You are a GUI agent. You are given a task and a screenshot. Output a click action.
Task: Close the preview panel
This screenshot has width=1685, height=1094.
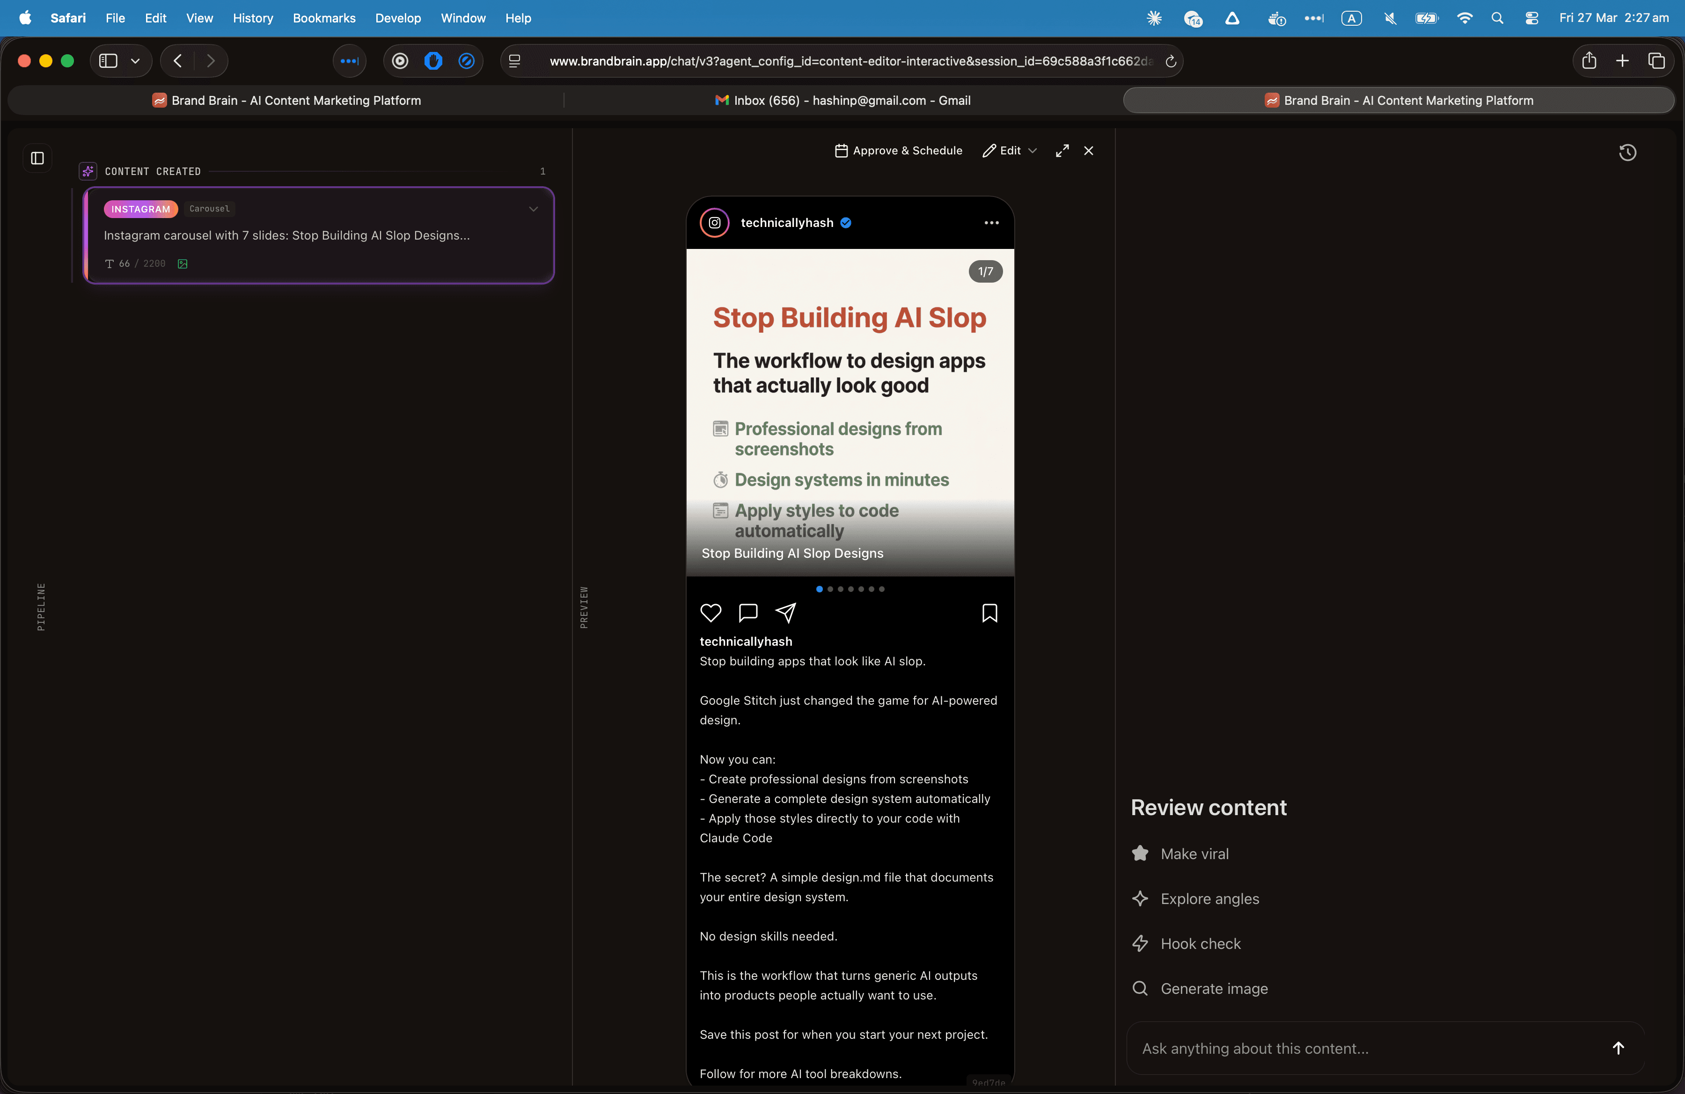click(1088, 151)
